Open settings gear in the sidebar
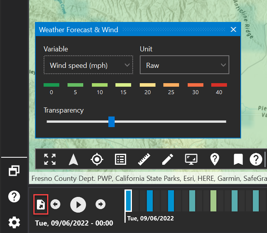The image size is (267, 233). 14,222
